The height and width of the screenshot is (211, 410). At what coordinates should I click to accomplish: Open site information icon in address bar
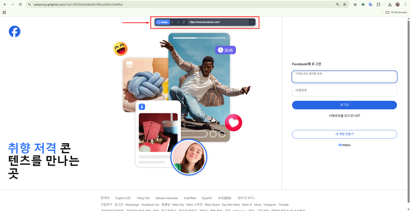click(30, 5)
